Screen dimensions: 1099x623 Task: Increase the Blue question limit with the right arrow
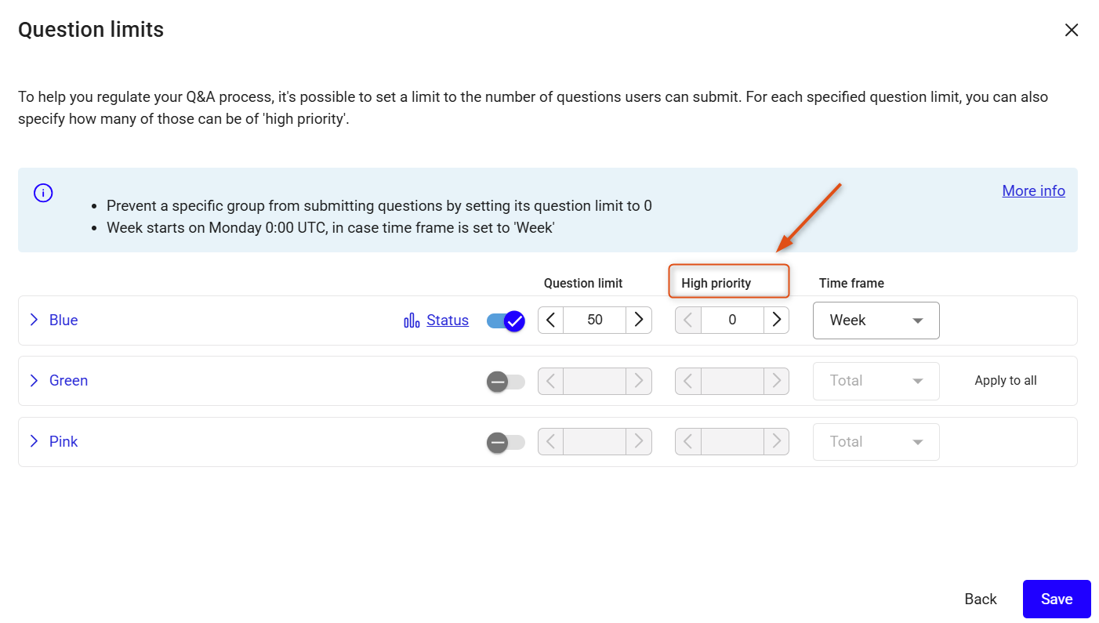tap(639, 320)
